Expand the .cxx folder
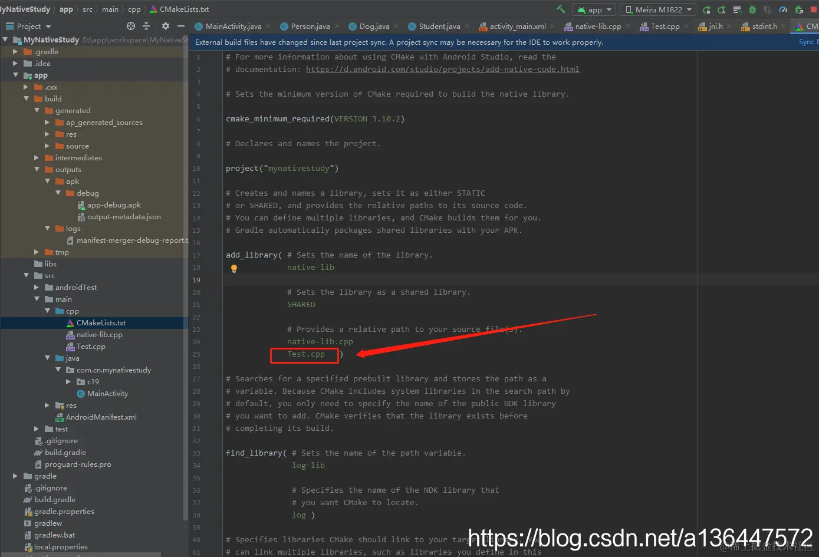 click(x=27, y=87)
